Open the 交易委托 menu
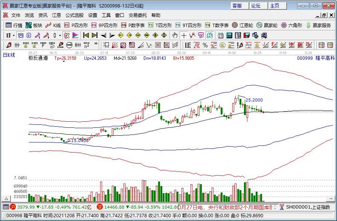The image size is (337, 221). pyautogui.click(x=138, y=15)
